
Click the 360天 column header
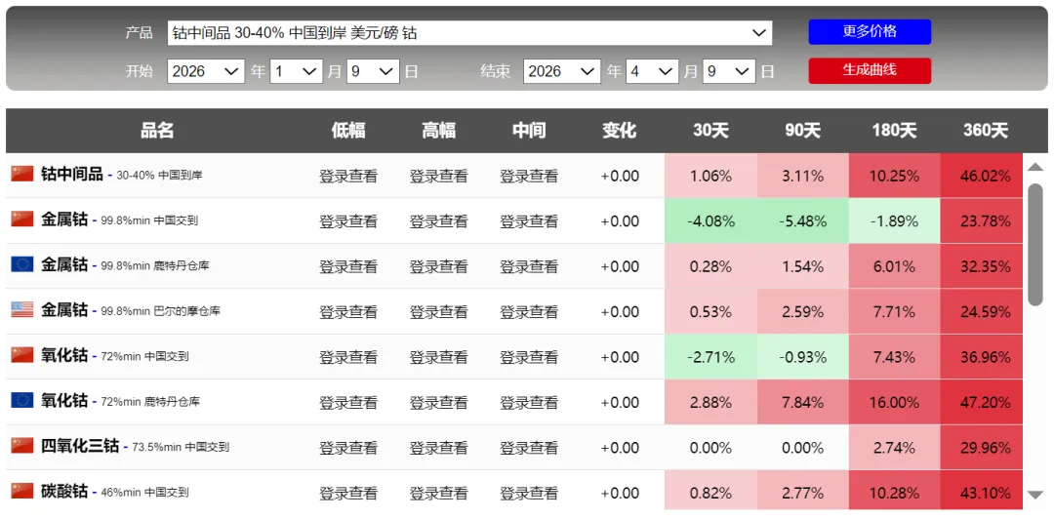(986, 131)
